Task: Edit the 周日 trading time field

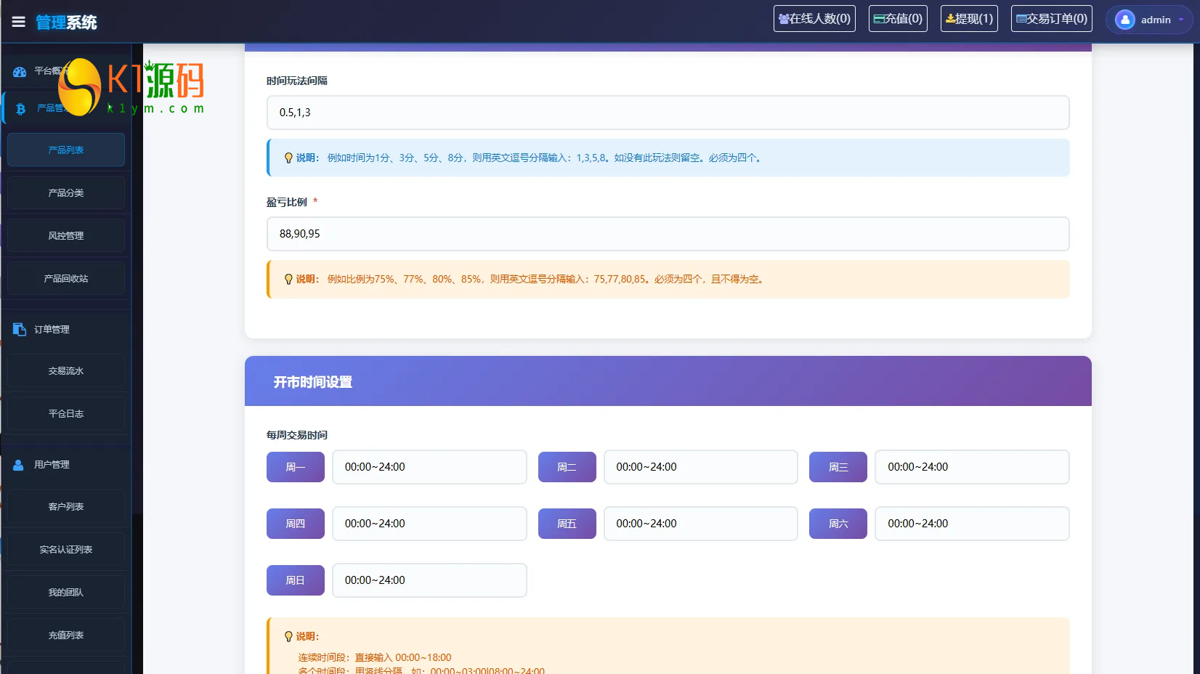Action: tap(429, 580)
